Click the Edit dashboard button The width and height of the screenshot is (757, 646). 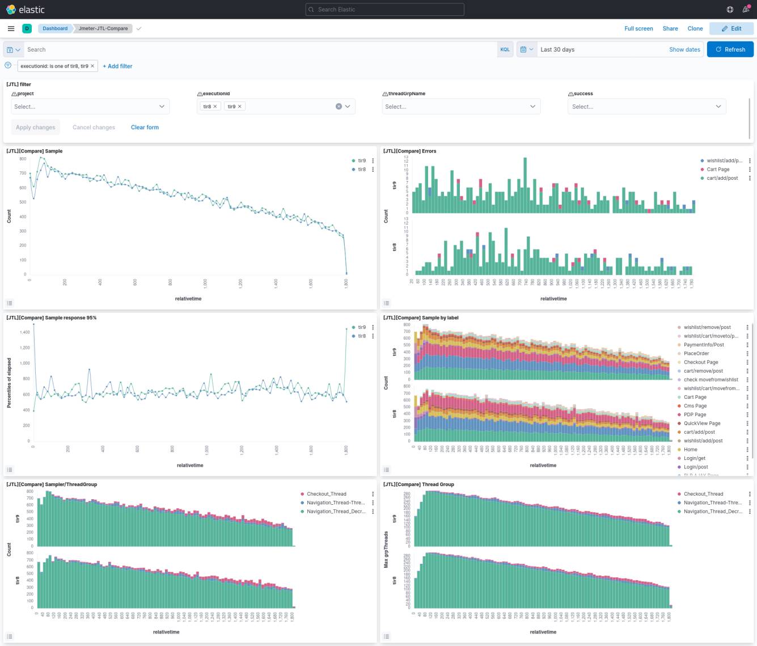[731, 28]
